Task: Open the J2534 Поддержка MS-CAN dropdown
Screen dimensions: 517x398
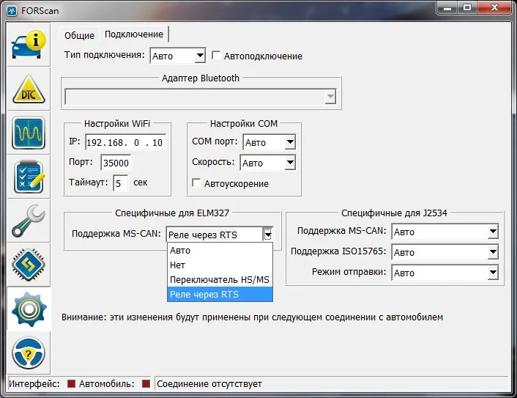Action: click(445, 232)
